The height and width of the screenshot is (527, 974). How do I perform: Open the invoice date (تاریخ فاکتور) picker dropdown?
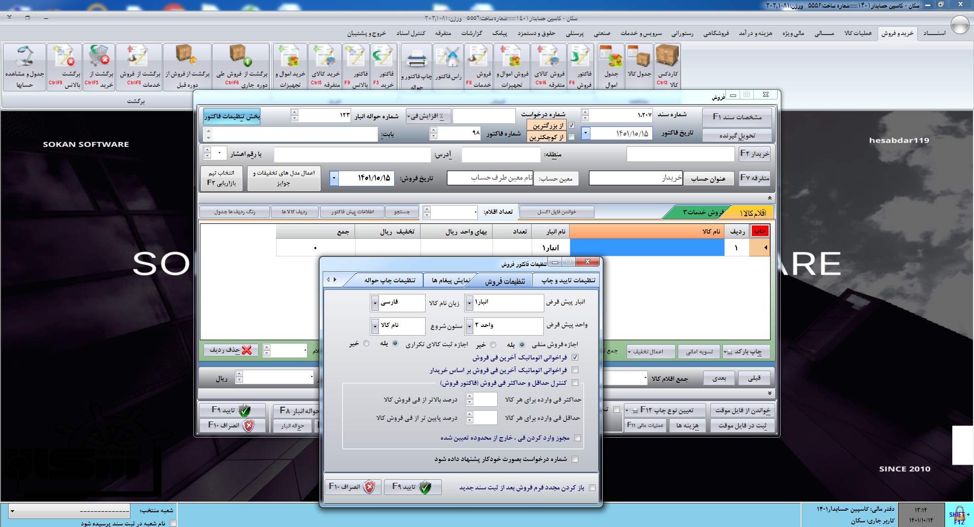[585, 134]
